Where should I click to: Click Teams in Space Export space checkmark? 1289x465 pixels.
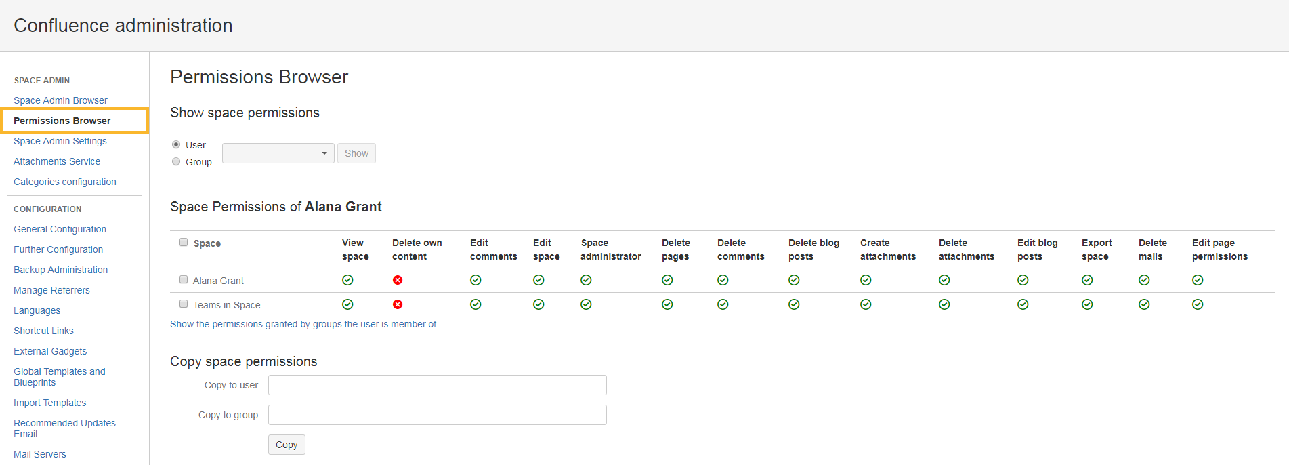point(1087,304)
